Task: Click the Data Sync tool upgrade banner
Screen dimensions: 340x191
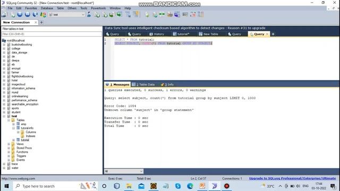Action: (x=185, y=28)
